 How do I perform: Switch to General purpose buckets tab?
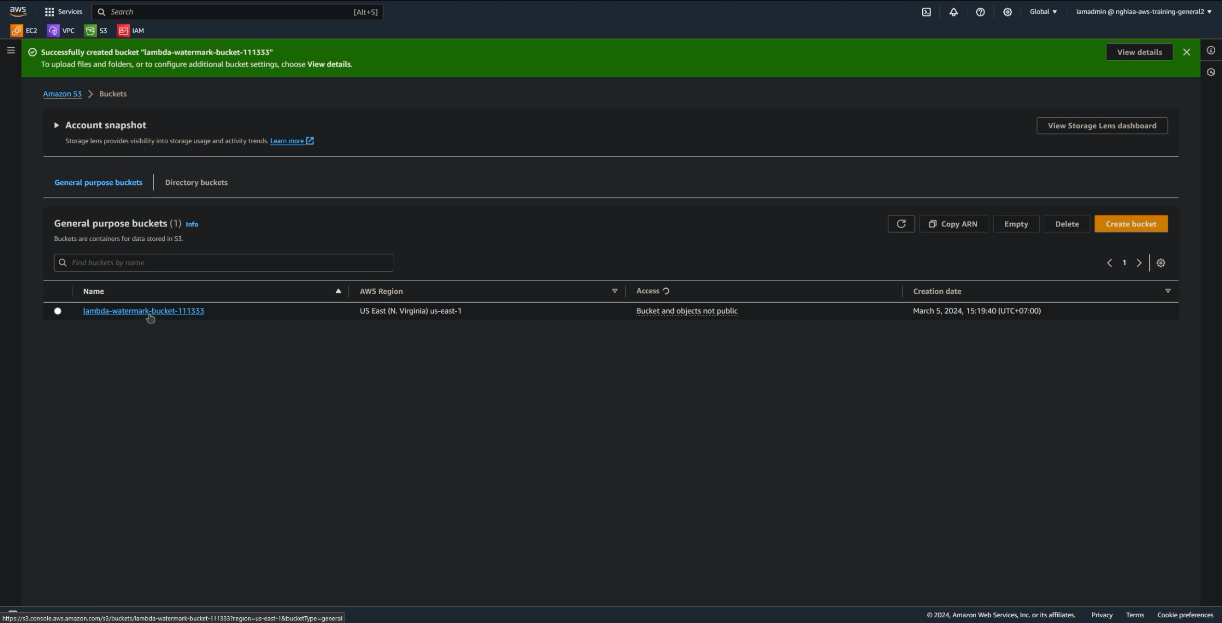point(98,182)
